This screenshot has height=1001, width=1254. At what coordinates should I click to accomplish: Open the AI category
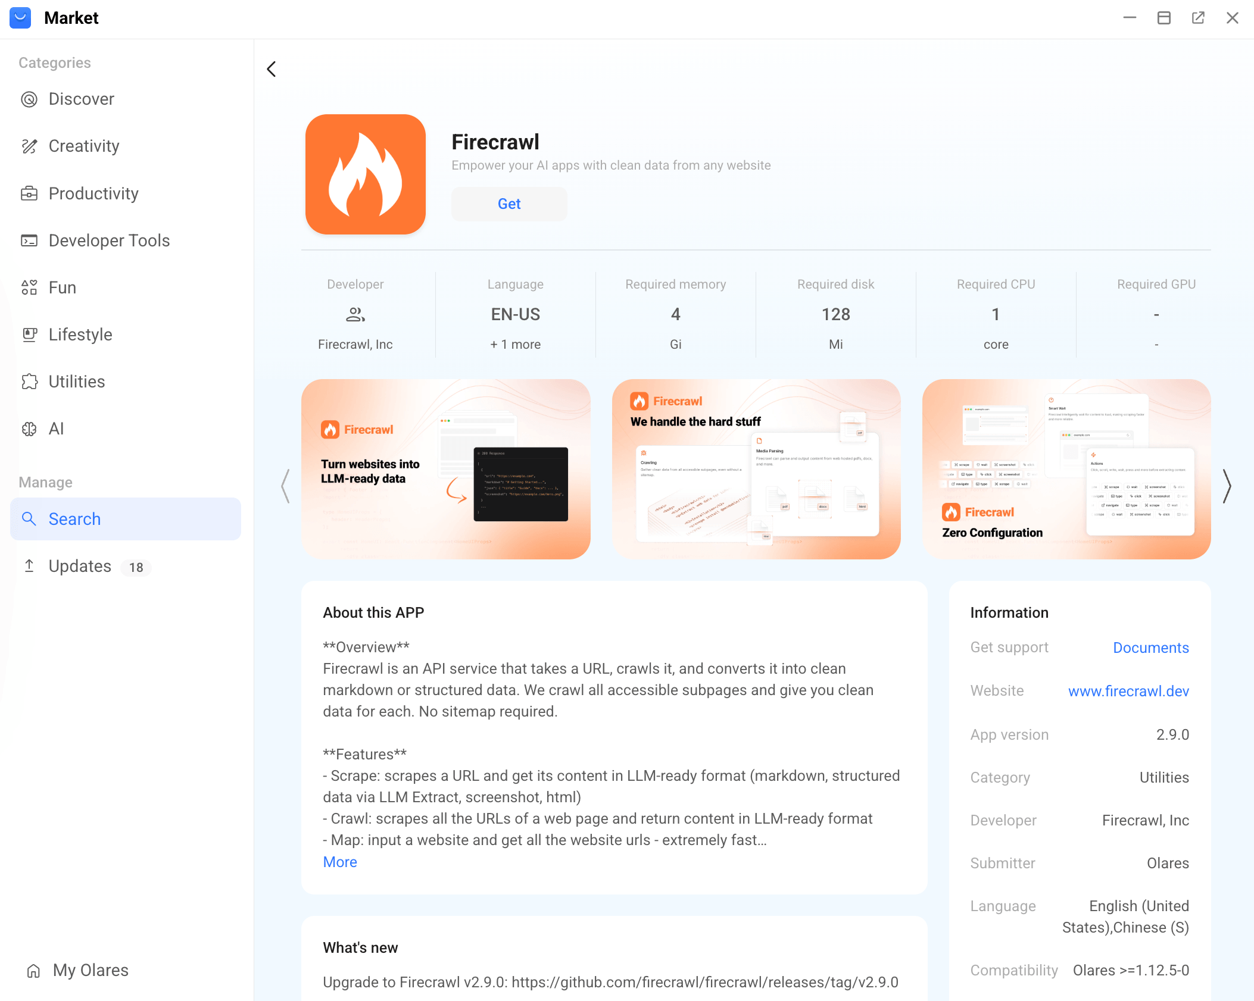(126, 428)
